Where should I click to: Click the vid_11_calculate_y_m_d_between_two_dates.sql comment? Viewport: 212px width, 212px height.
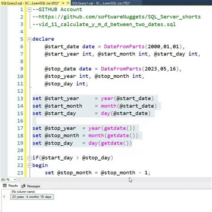104,24
